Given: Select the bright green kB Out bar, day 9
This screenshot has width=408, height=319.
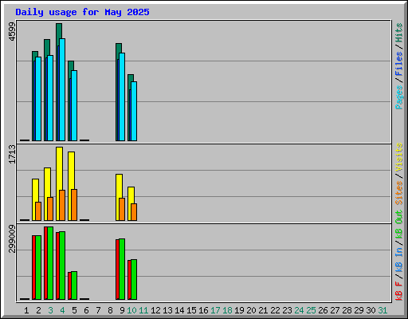Looking at the screenshot, I should 122,269.
